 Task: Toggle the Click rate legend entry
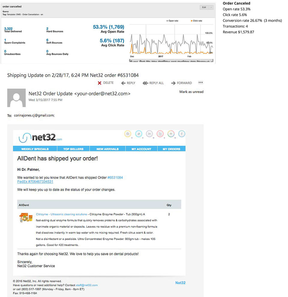196,21
